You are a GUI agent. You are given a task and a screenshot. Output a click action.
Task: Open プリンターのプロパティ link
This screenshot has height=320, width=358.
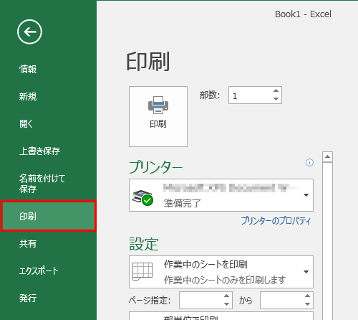tap(276, 220)
